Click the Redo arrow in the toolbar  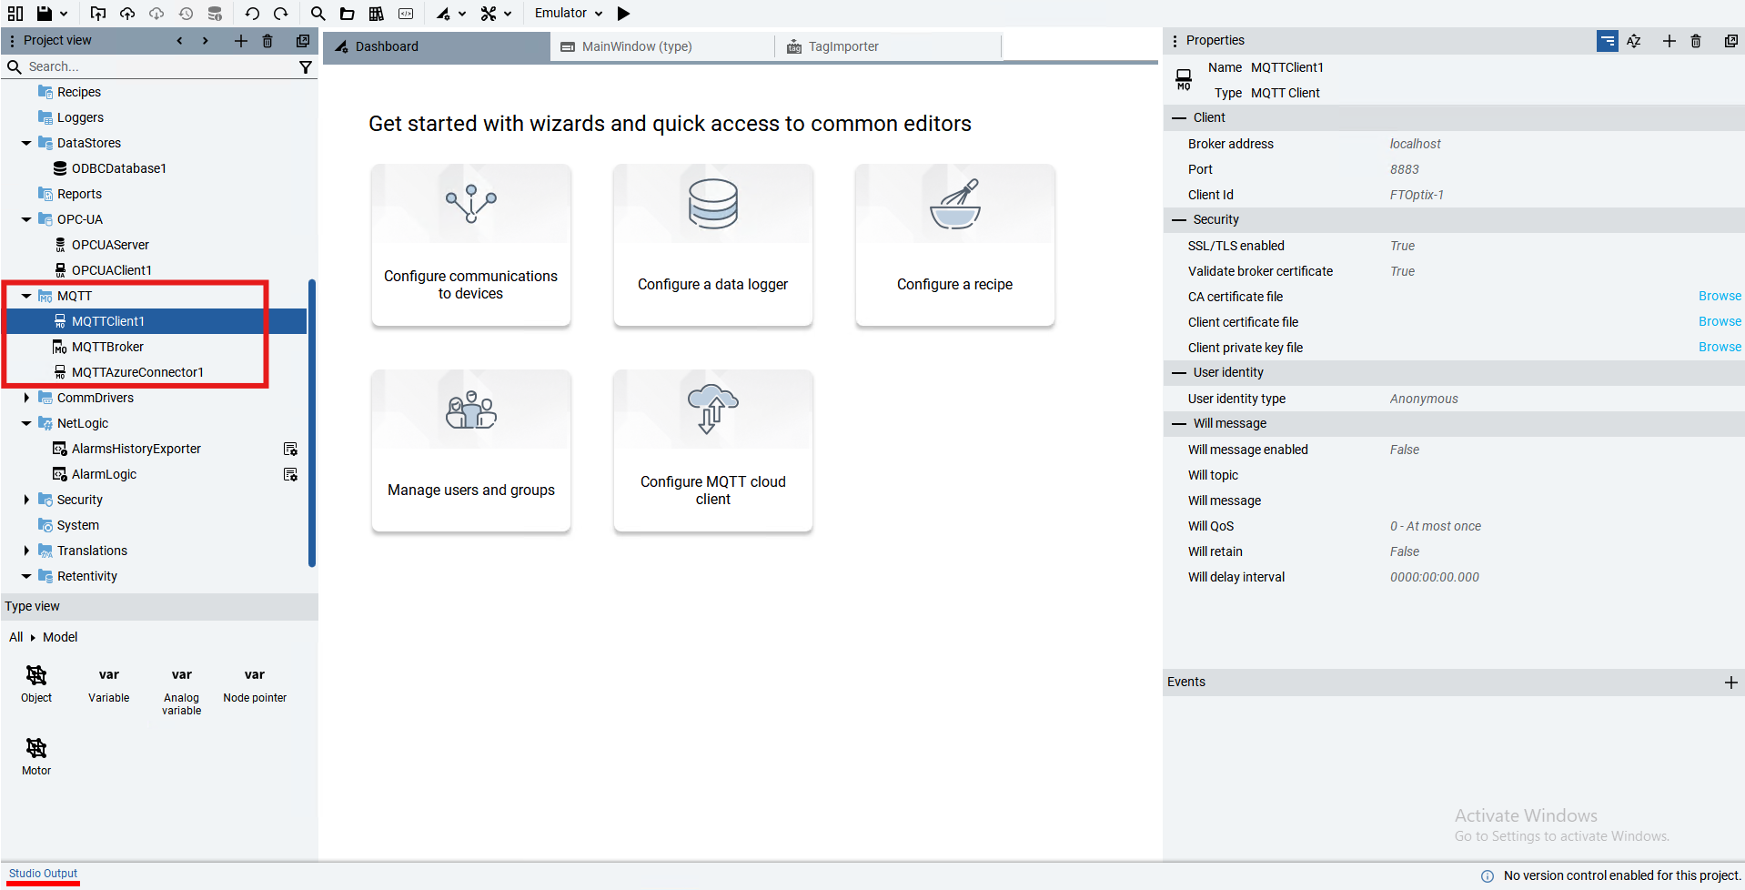point(281,14)
